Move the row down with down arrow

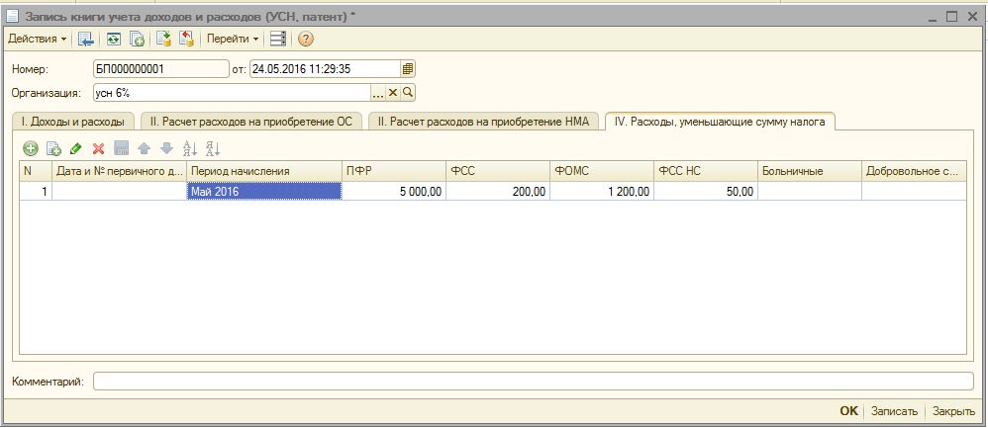(x=166, y=149)
